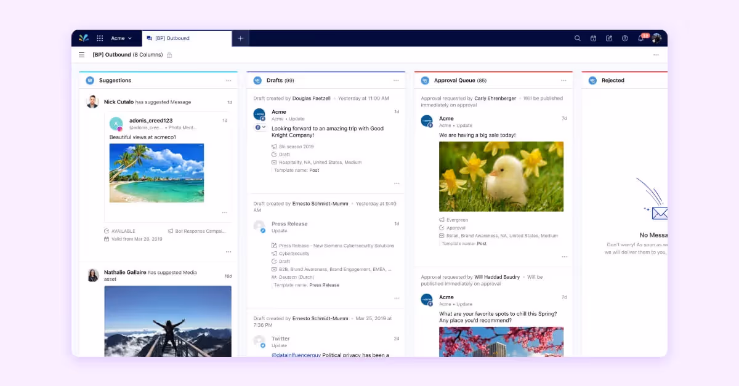Open the notifications bell
The height and width of the screenshot is (386, 739).
click(x=640, y=38)
